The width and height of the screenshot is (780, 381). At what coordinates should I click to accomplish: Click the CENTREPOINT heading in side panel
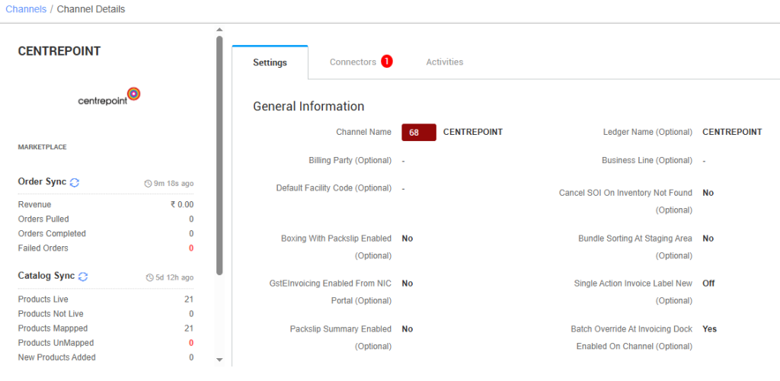point(59,51)
